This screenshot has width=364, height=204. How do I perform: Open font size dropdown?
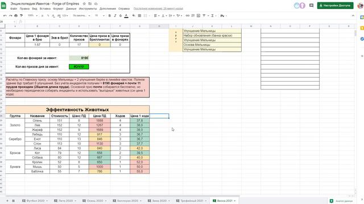(x=100, y=16)
